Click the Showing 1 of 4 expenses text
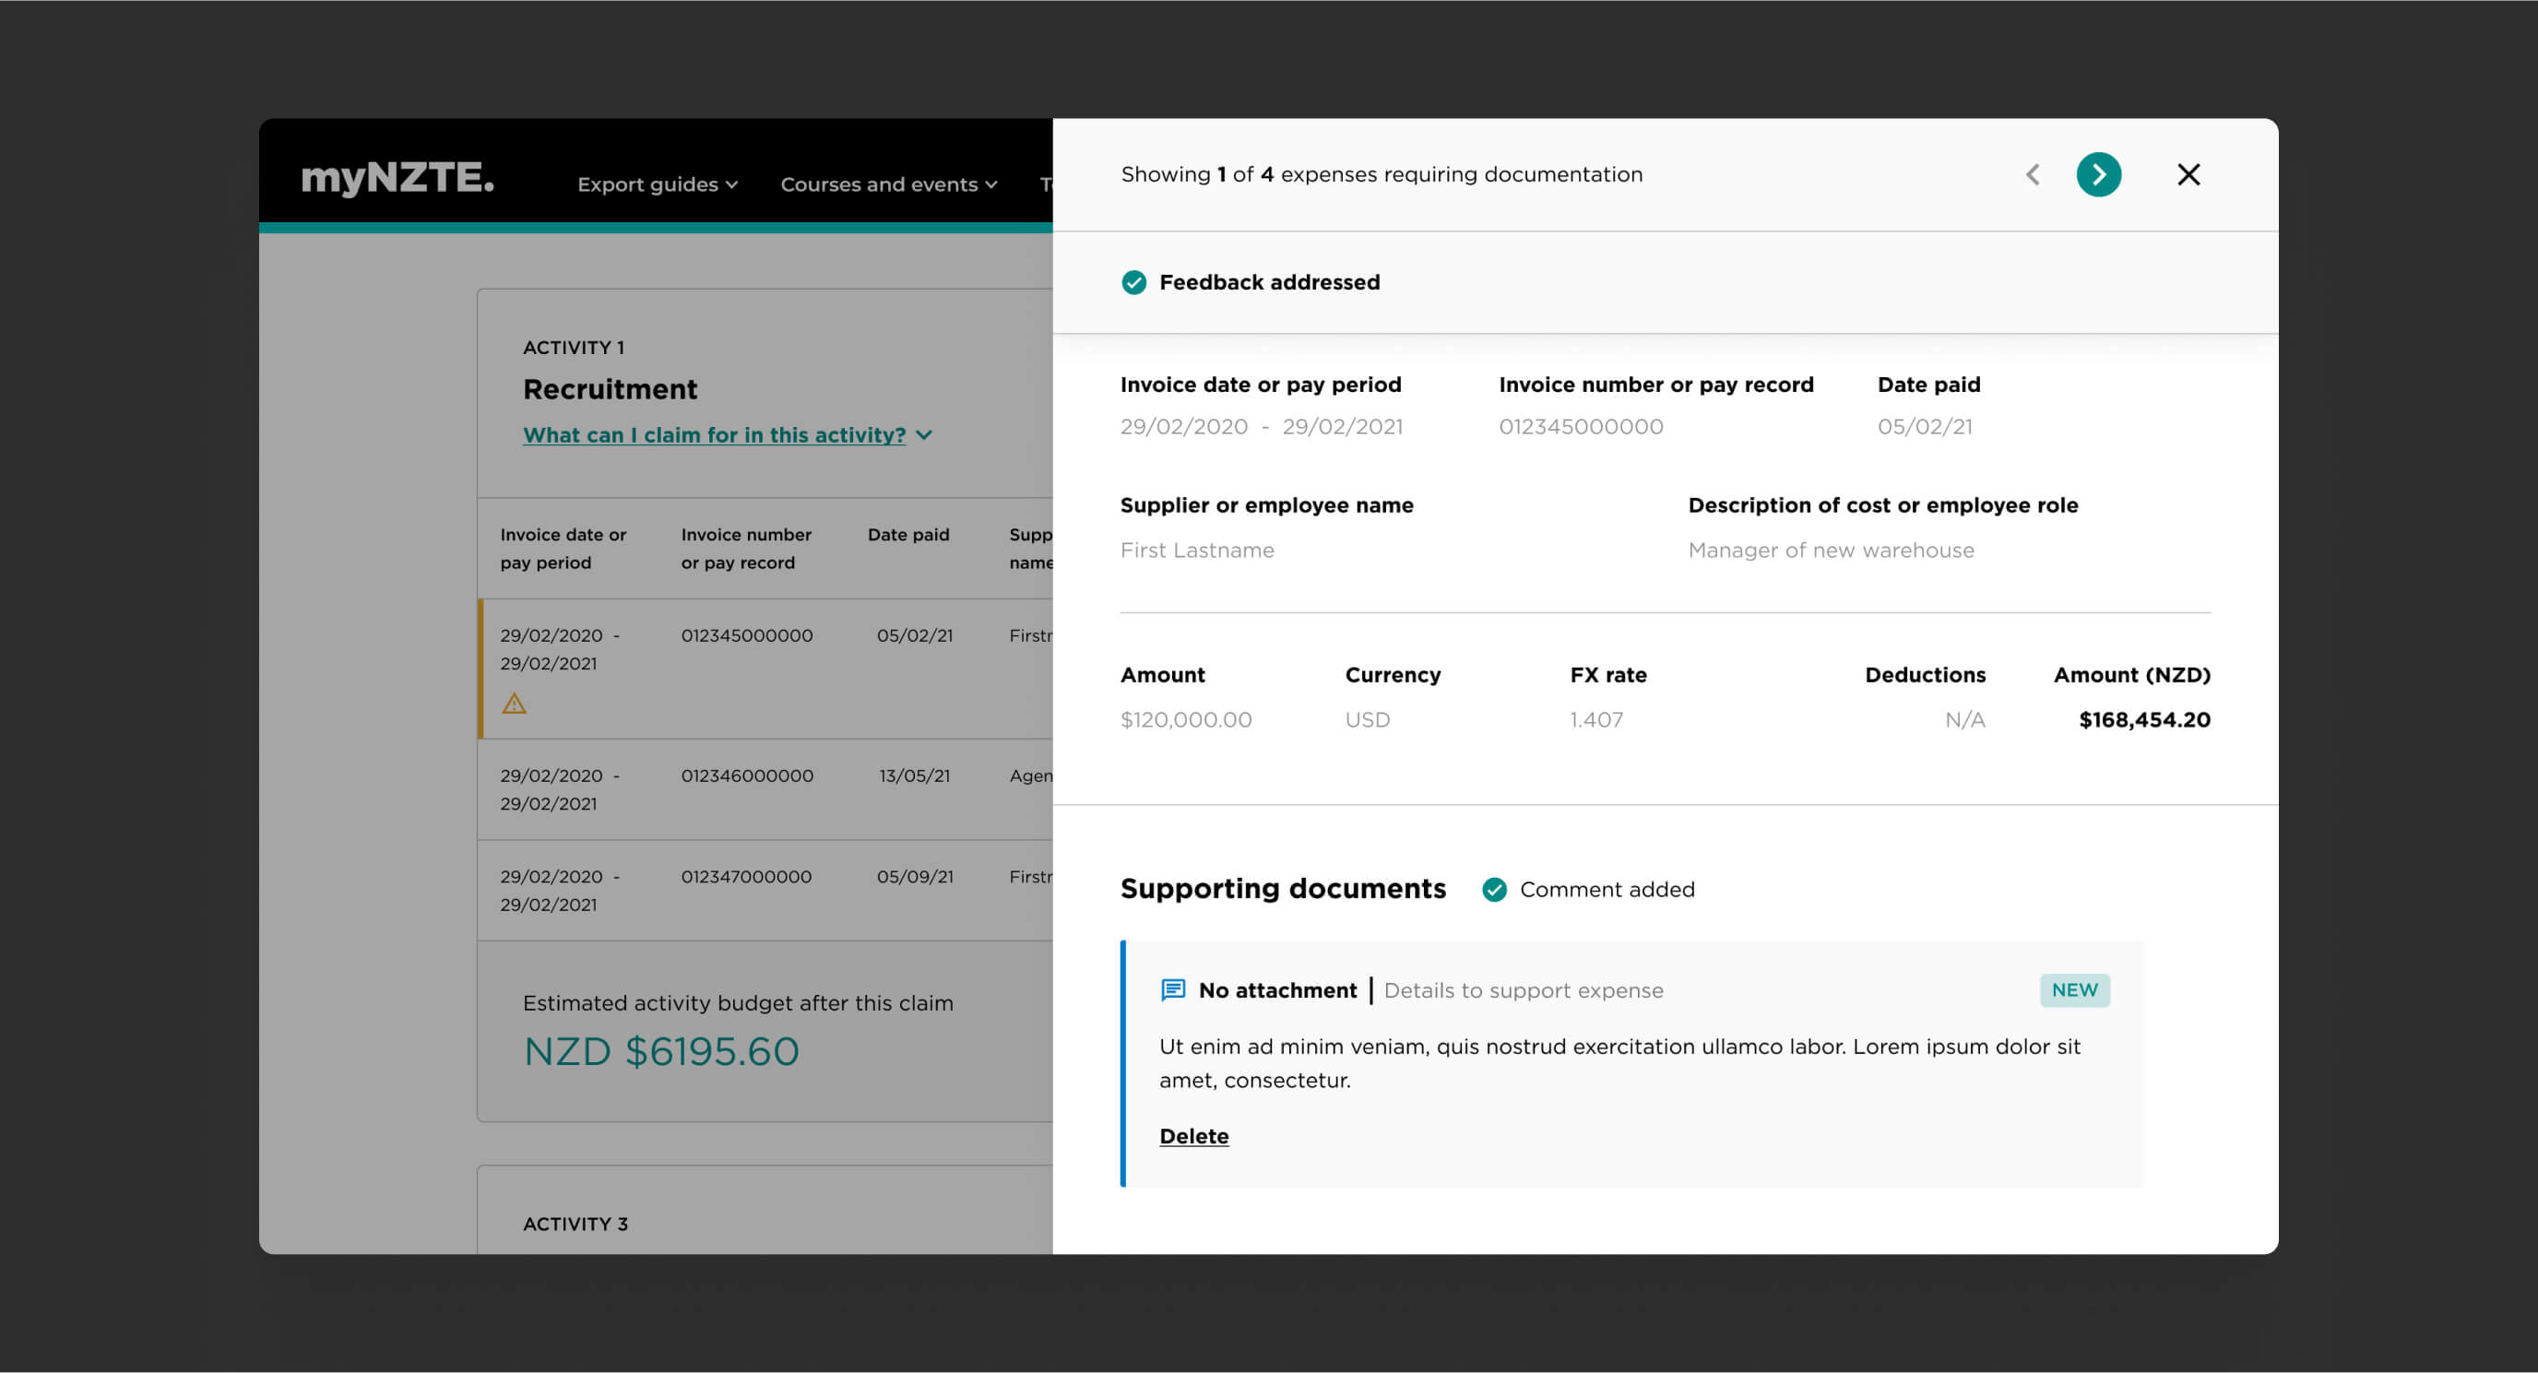This screenshot has height=1373, width=2538. (x=1382, y=174)
